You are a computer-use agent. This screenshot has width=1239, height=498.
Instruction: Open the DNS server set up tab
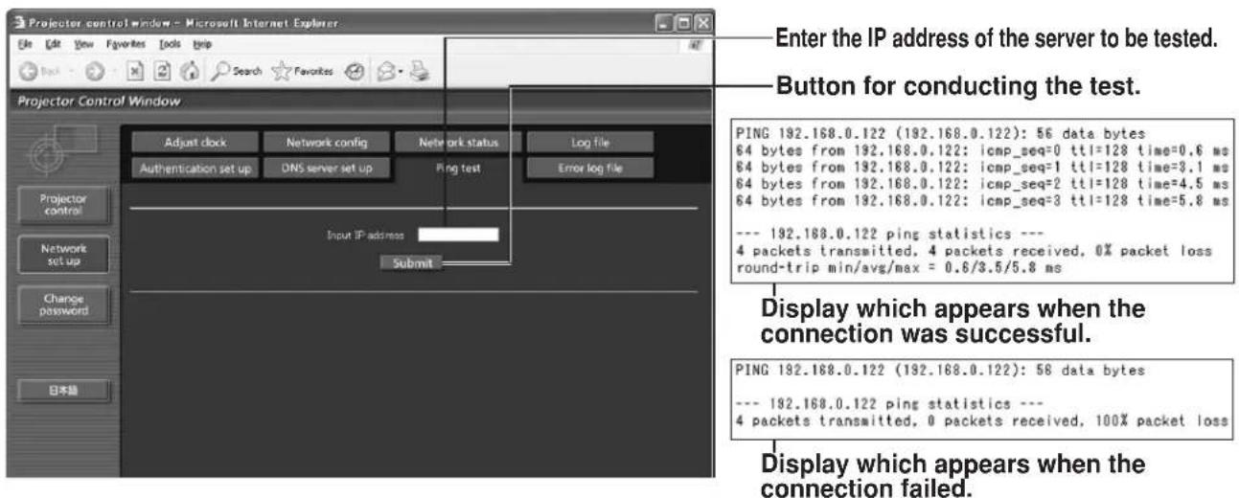pyautogui.click(x=324, y=168)
